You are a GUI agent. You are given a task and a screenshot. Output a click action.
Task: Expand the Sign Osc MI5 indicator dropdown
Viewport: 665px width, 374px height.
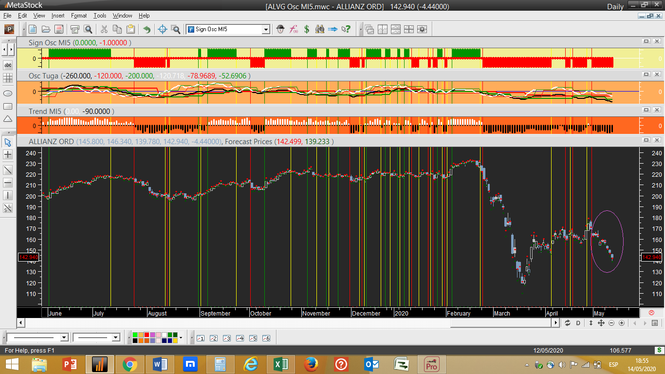coord(266,29)
